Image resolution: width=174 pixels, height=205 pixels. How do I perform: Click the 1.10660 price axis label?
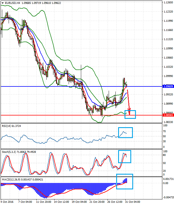click(x=168, y=58)
